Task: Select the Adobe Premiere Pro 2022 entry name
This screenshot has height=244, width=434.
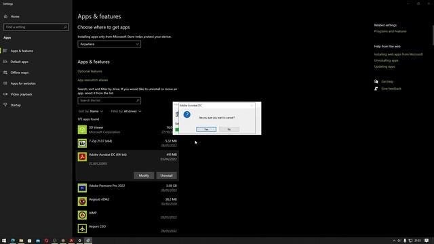Action: (x=107, y=186)
